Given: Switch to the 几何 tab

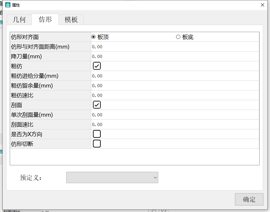Looking at the screenshot, I should click(x=19, y=19).
